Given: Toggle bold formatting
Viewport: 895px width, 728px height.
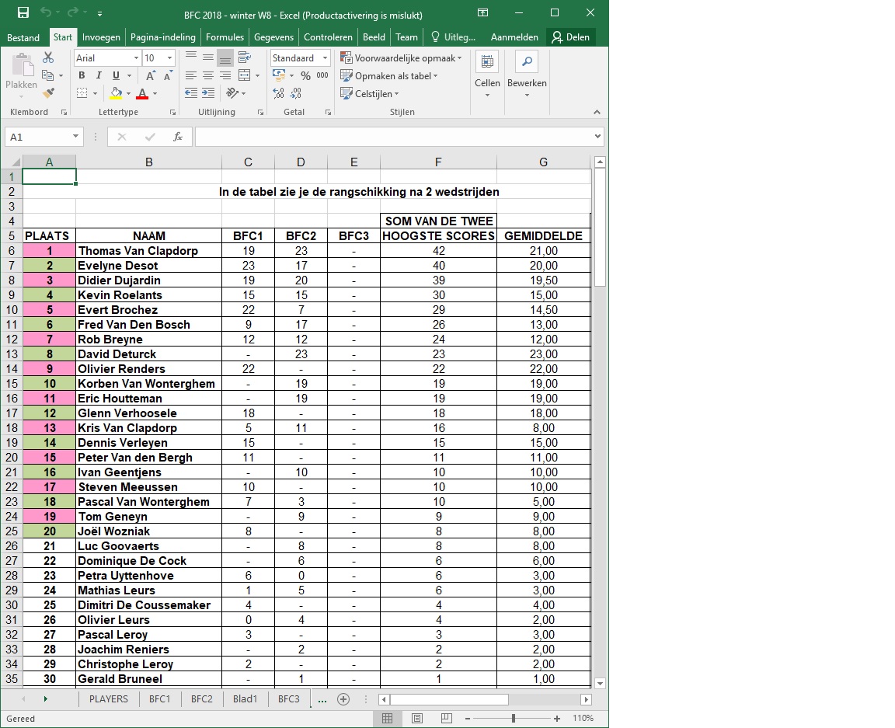Looking at the screenshot, I should point(82,76).
